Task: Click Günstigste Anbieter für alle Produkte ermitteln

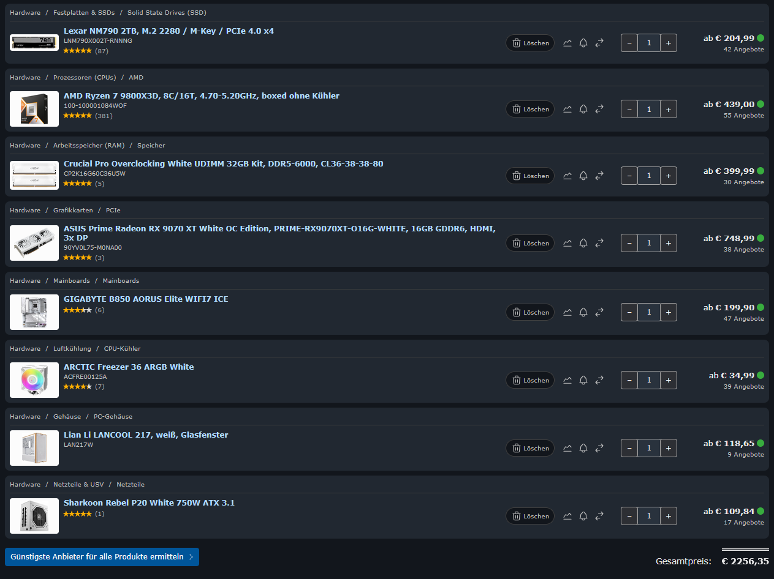Action: pyautogui.click(x=102, y=557)
